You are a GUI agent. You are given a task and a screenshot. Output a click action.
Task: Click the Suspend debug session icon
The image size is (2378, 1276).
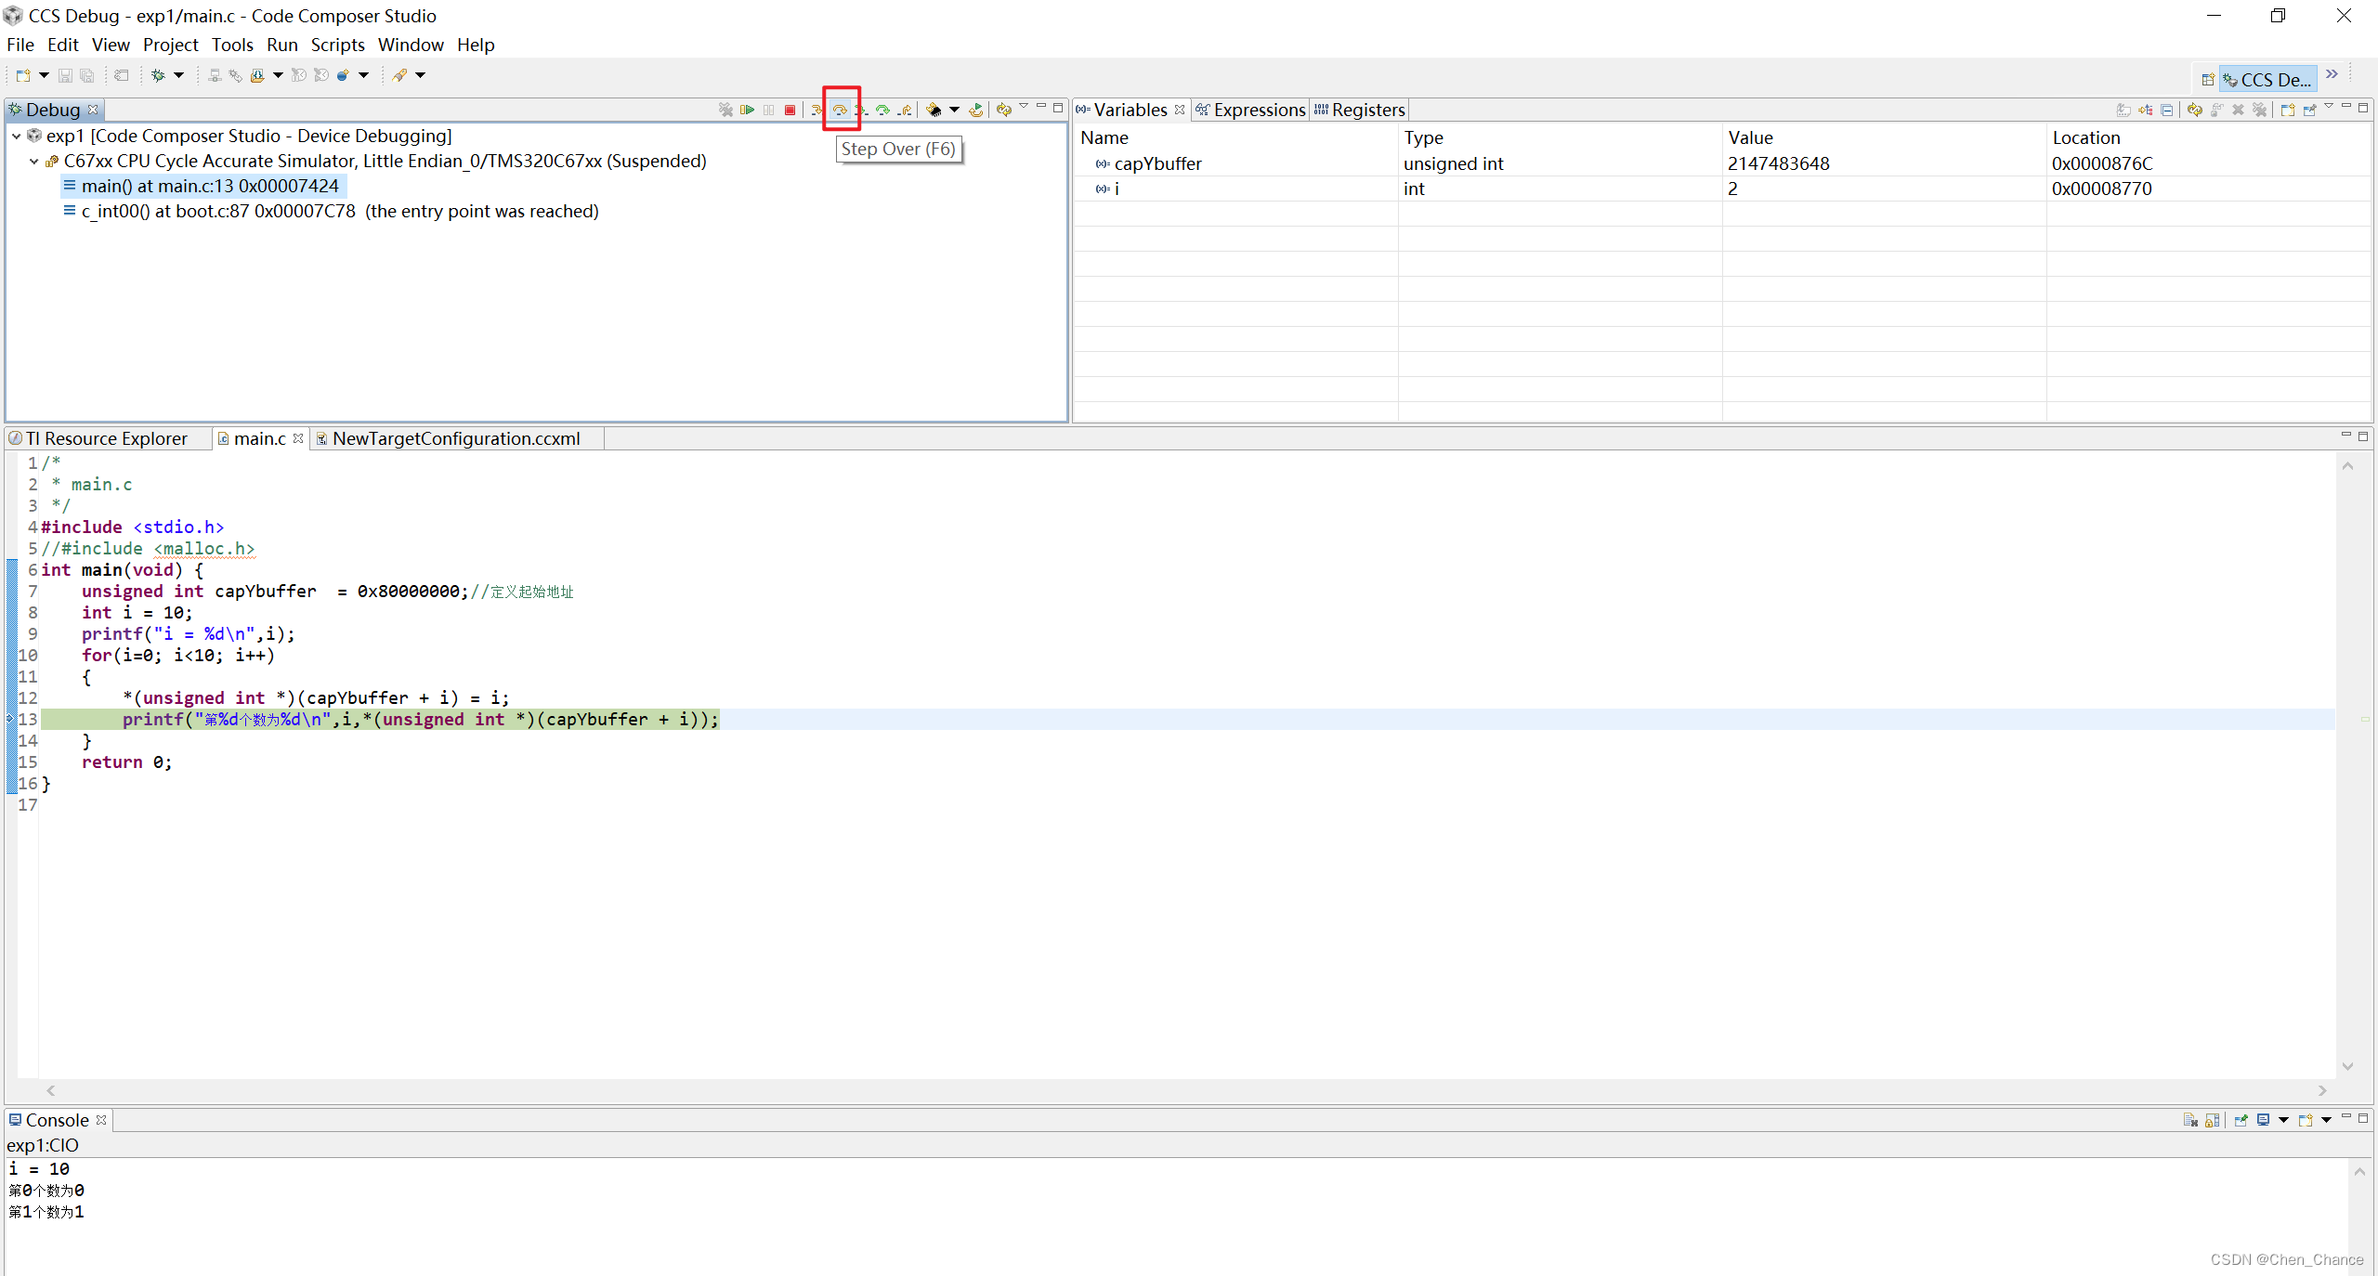[x=769, y=110]
